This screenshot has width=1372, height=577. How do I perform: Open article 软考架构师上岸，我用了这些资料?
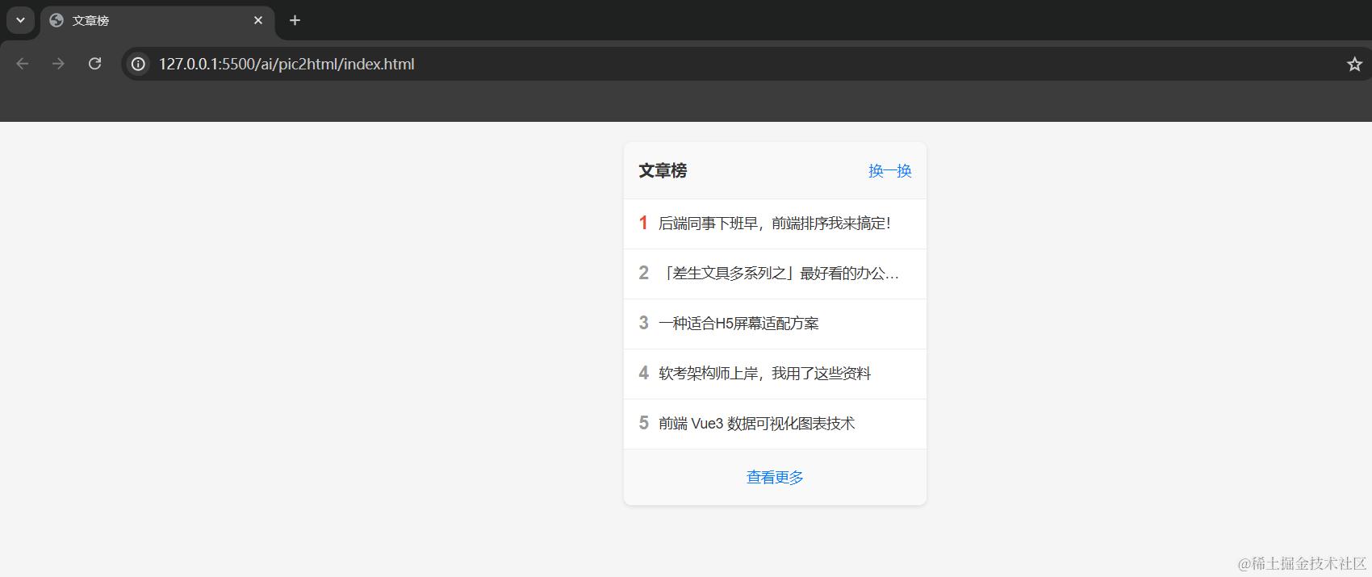pos(764,374)
